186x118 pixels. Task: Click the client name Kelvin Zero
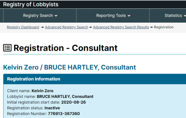click(x=43, y=91)
